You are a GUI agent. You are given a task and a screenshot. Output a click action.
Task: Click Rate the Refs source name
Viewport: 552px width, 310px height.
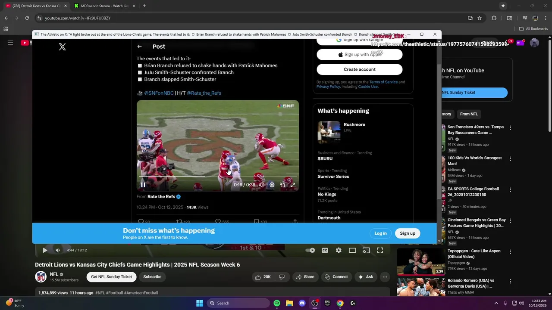pos(161,197)
